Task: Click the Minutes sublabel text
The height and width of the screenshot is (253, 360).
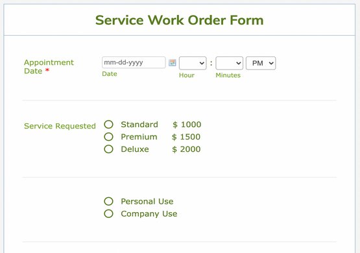Action: coord(228,75)
